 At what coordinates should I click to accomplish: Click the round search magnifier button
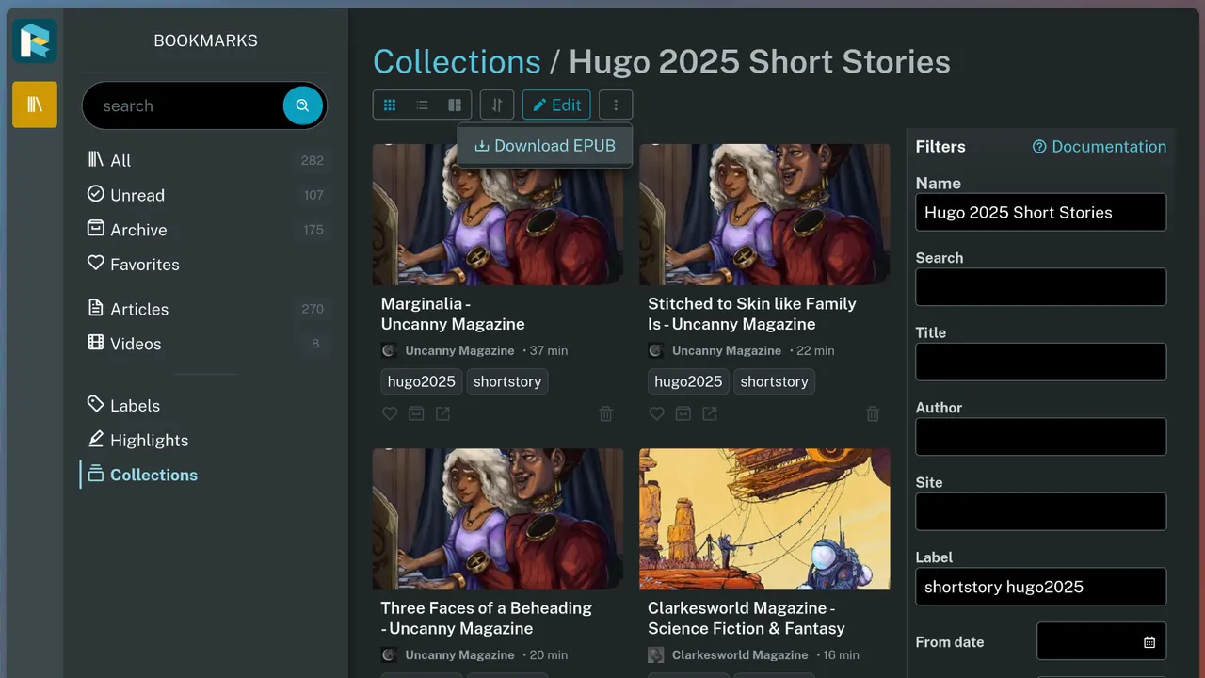[x=302, y=105]
